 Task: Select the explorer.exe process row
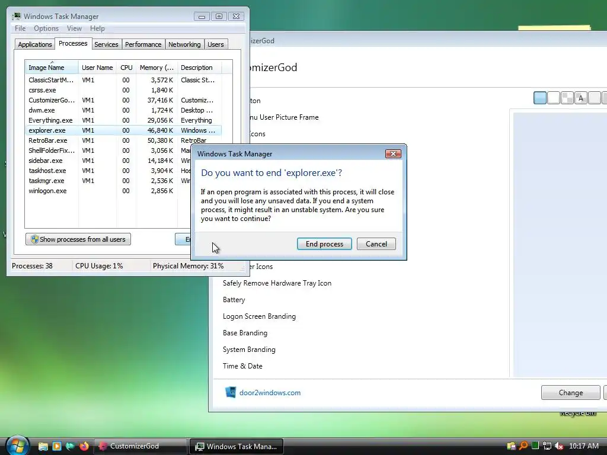[123, 130]
